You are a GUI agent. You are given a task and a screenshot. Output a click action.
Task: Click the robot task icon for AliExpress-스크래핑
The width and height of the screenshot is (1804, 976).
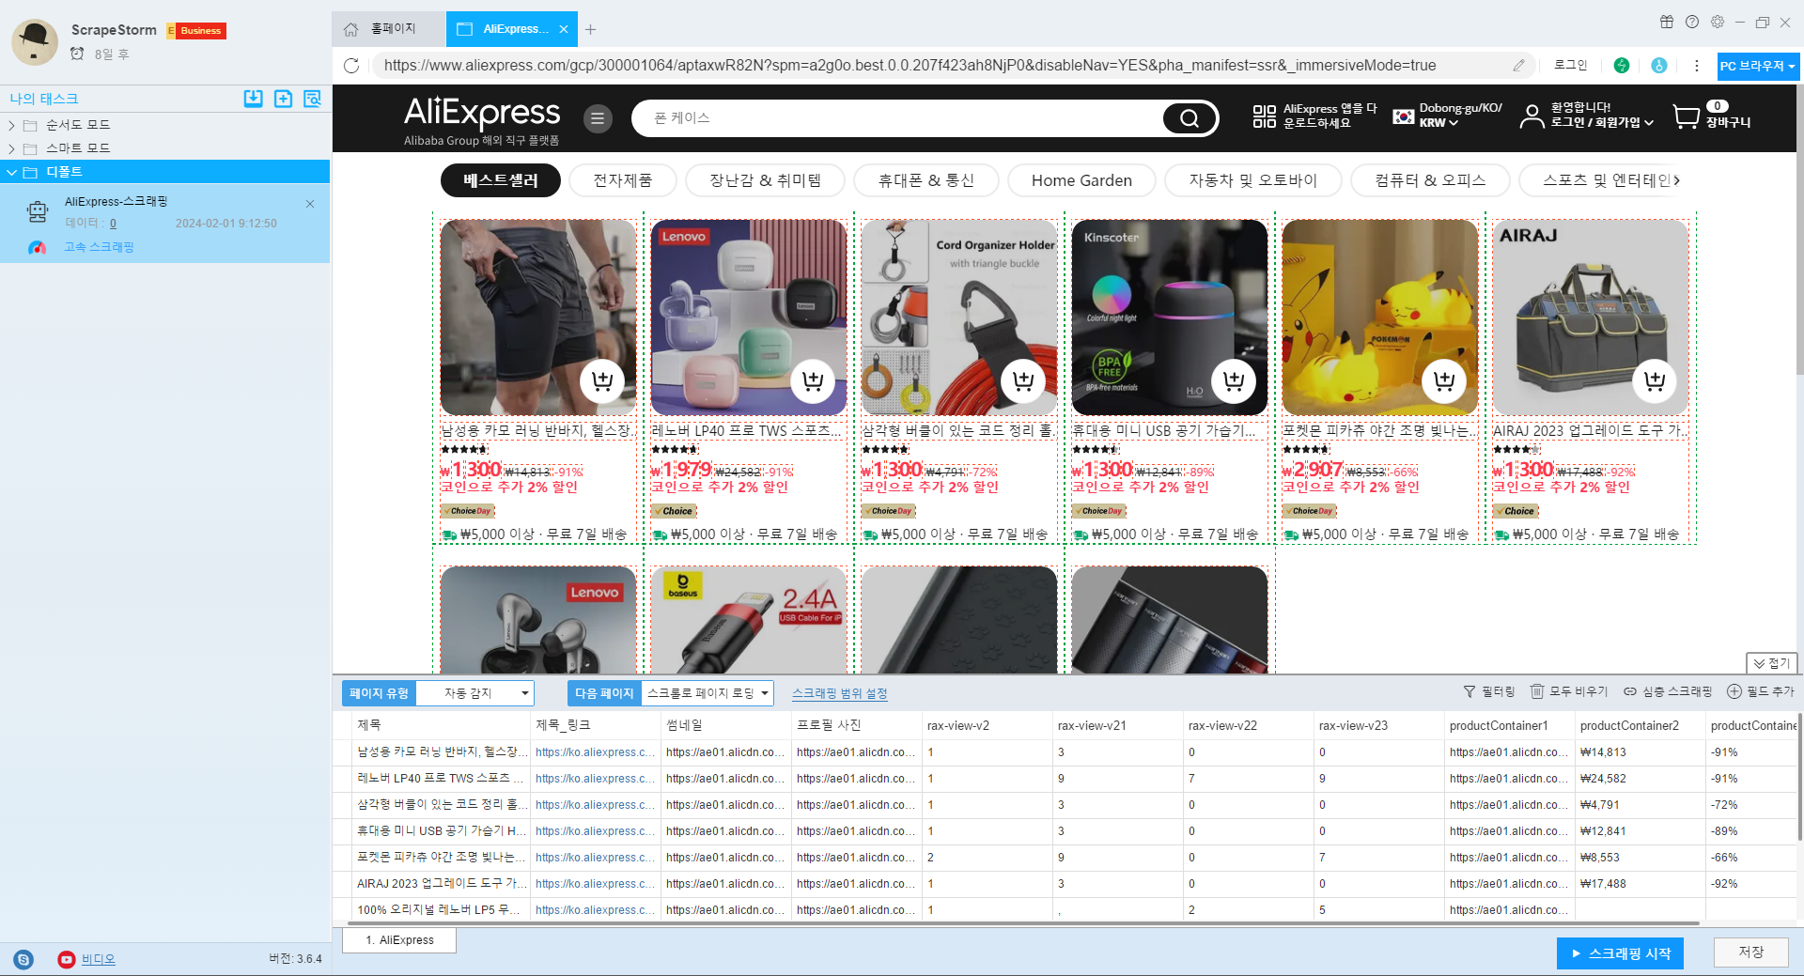tap(38, 211)
